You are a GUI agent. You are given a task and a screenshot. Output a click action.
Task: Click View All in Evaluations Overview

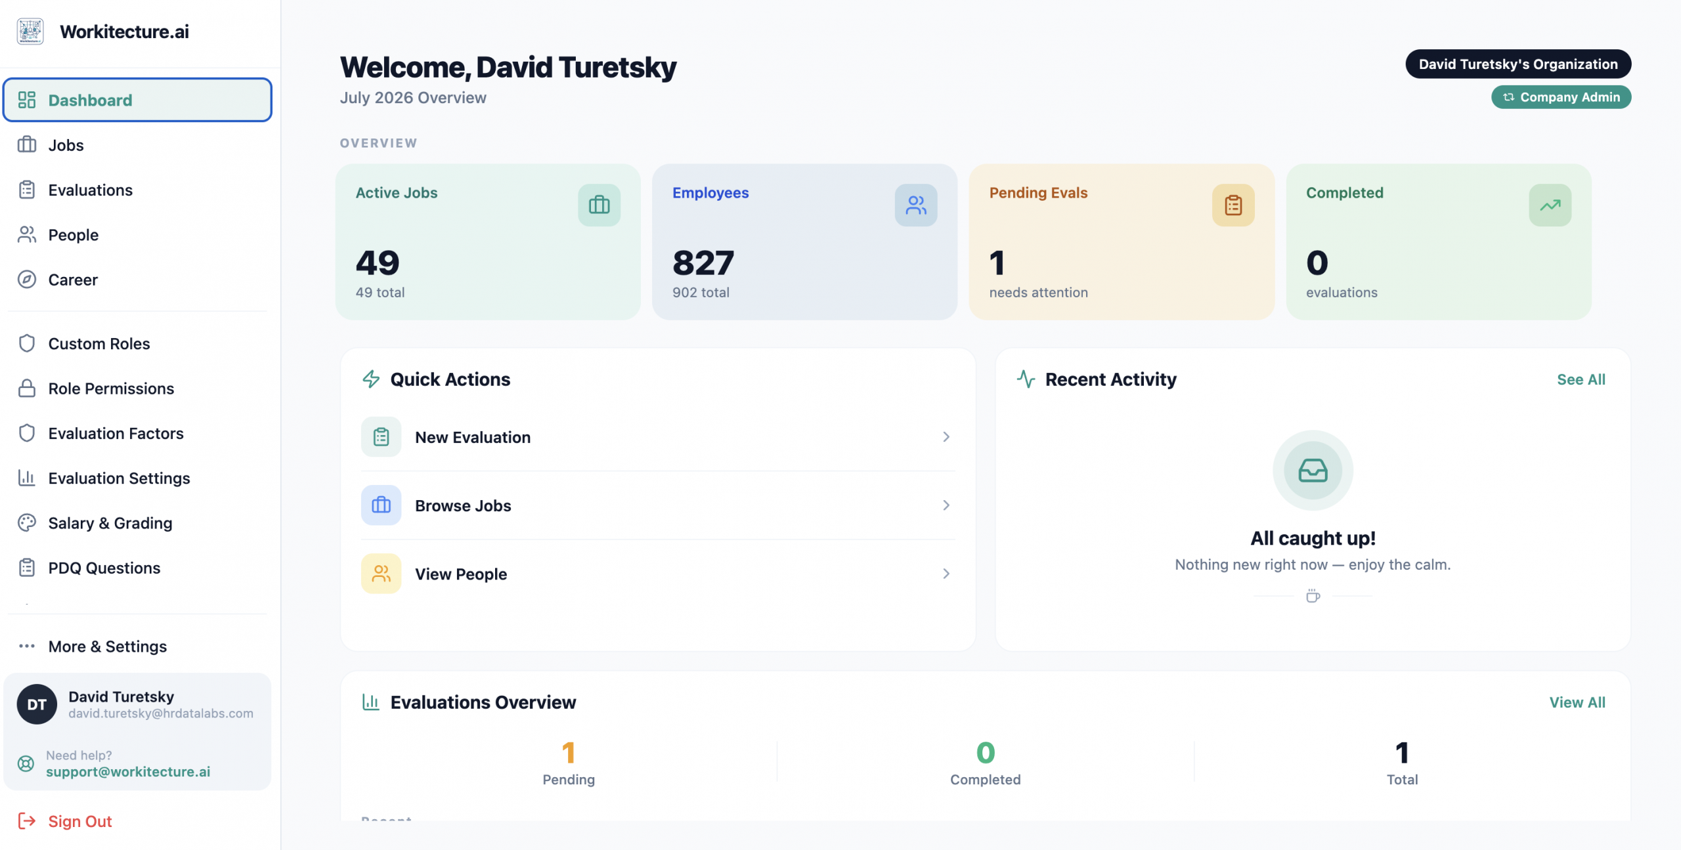coord(1577,702)
